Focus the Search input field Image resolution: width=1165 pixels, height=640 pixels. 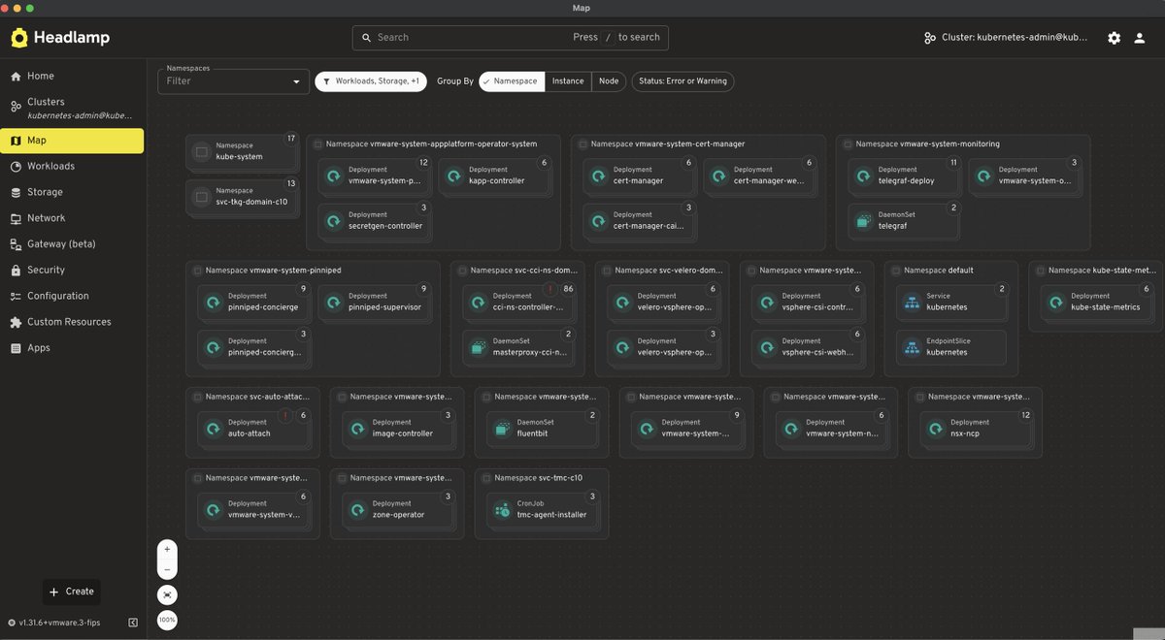click(x=510, y=37)
